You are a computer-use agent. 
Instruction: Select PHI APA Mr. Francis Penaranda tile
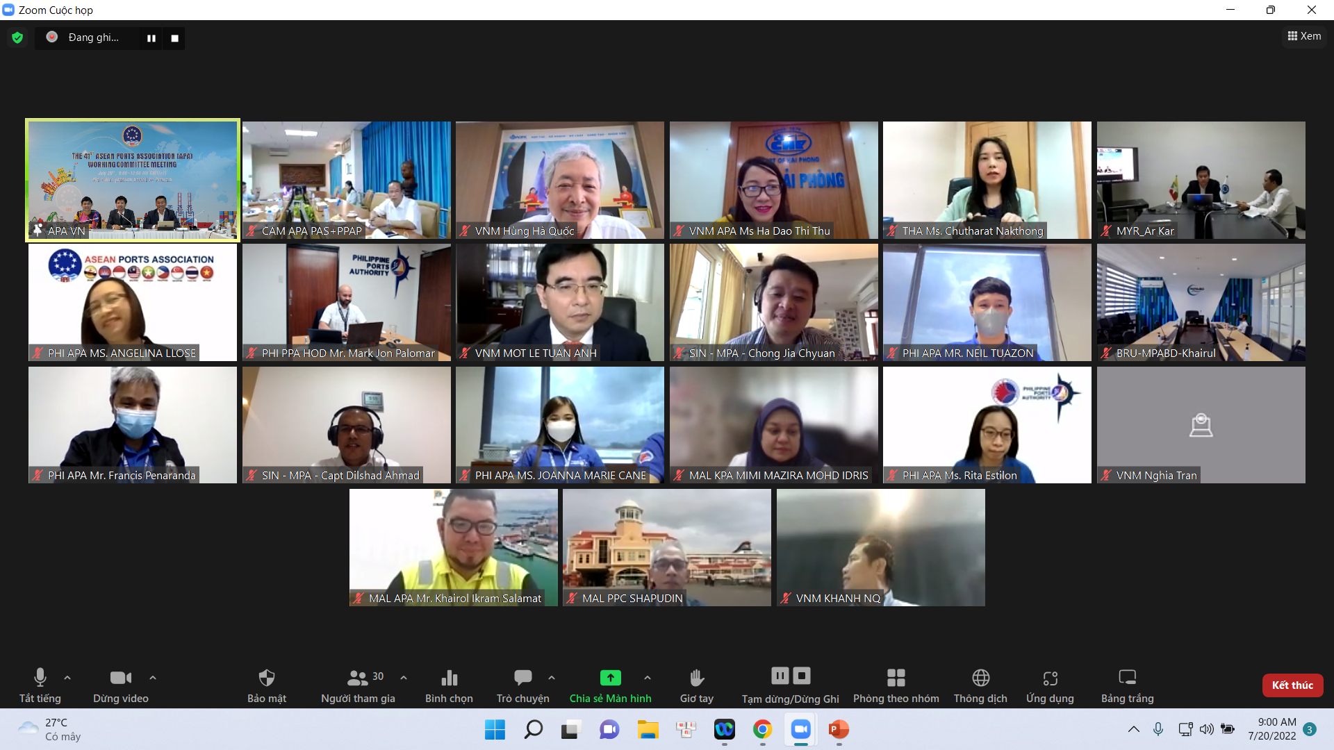tap(133, 425)
